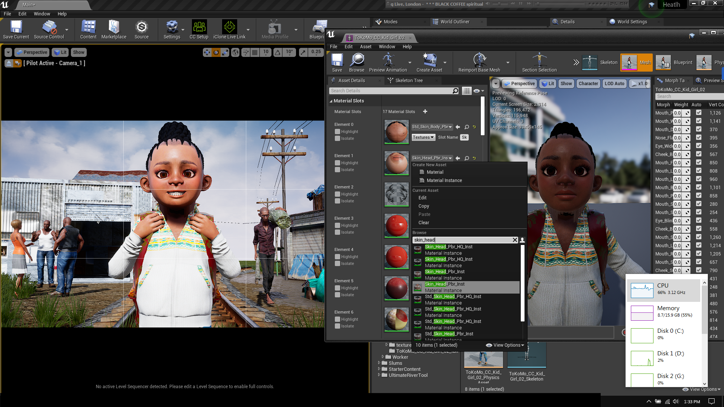Add a new material slot plus icon

(425, 112)
